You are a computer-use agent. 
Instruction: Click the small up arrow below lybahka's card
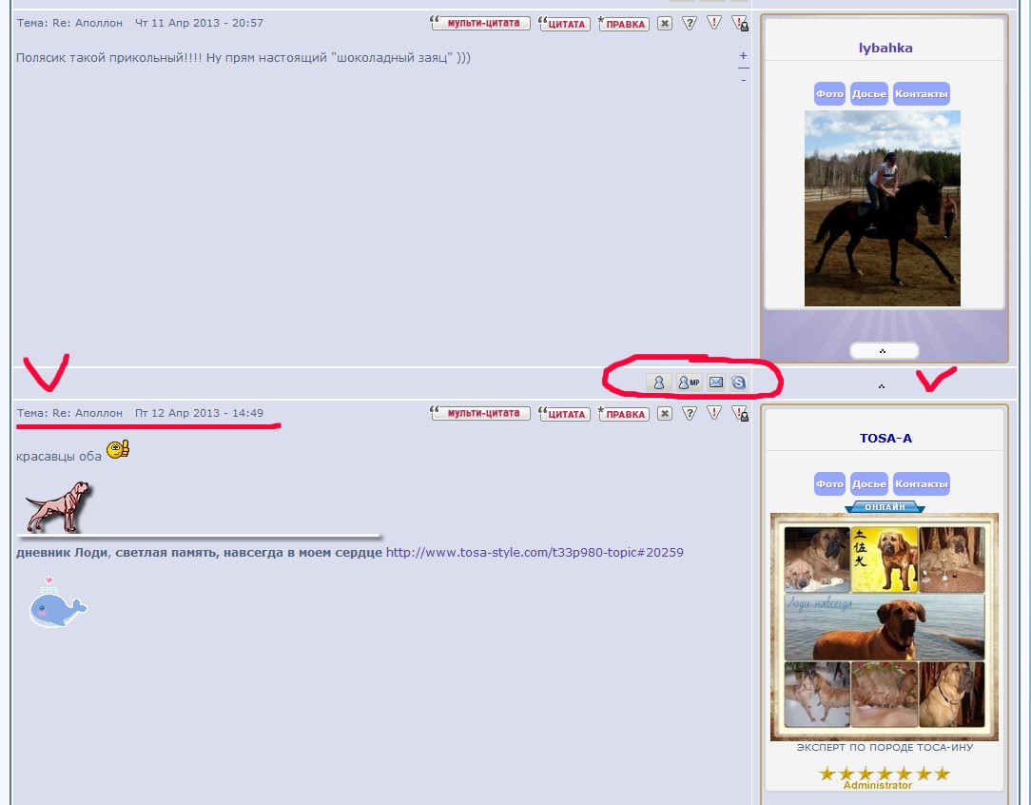(x=882, y=386)
